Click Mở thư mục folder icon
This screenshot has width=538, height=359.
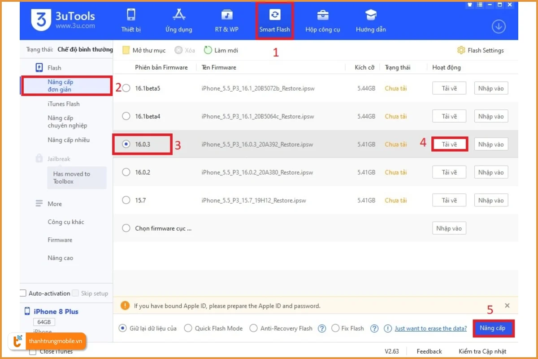pyautogui.click(x=126, y=50)
